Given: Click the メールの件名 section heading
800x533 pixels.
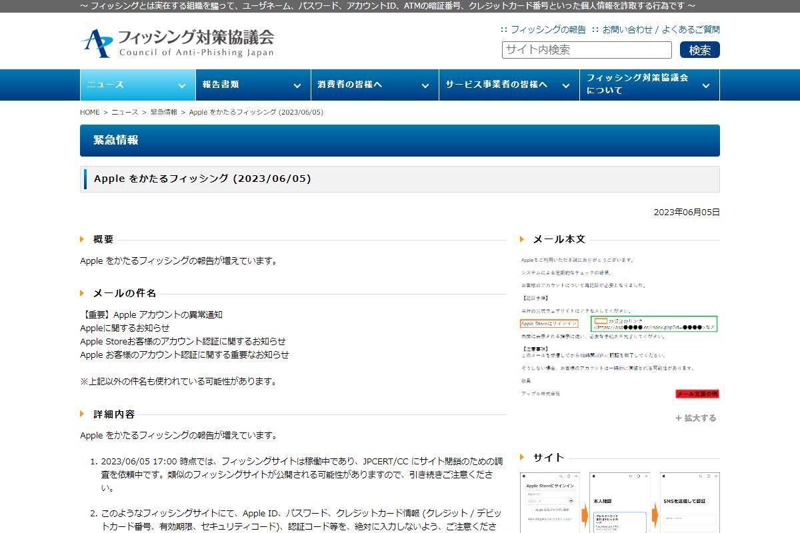Looking at the screenshot, I should (x=125, y=293).
